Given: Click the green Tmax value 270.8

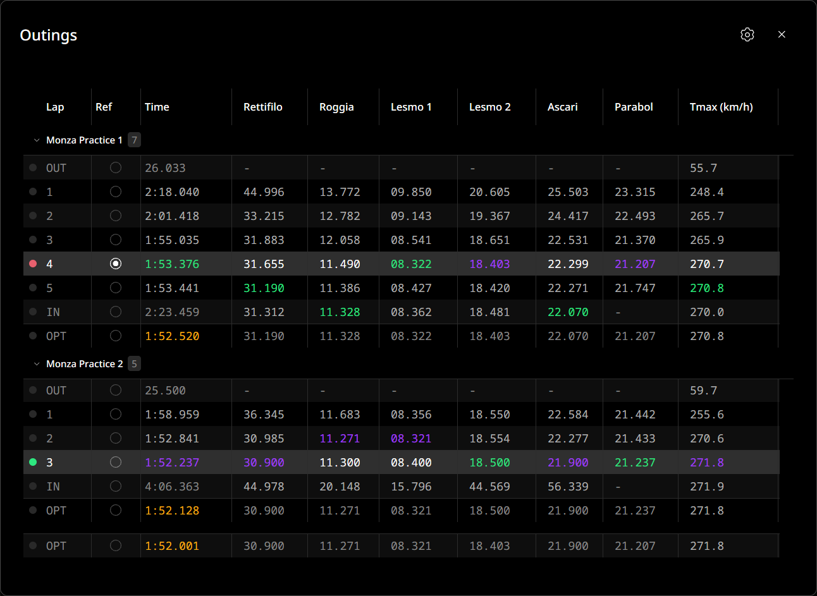Looking at the screenshot, I should 707,288.
